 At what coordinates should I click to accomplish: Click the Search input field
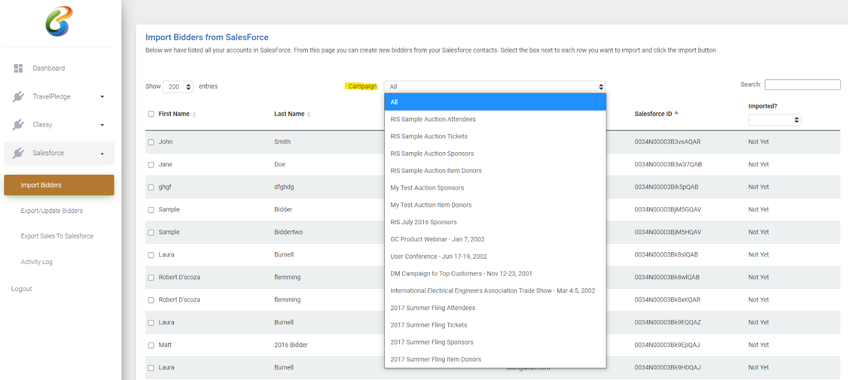click(x=802, y=85)
